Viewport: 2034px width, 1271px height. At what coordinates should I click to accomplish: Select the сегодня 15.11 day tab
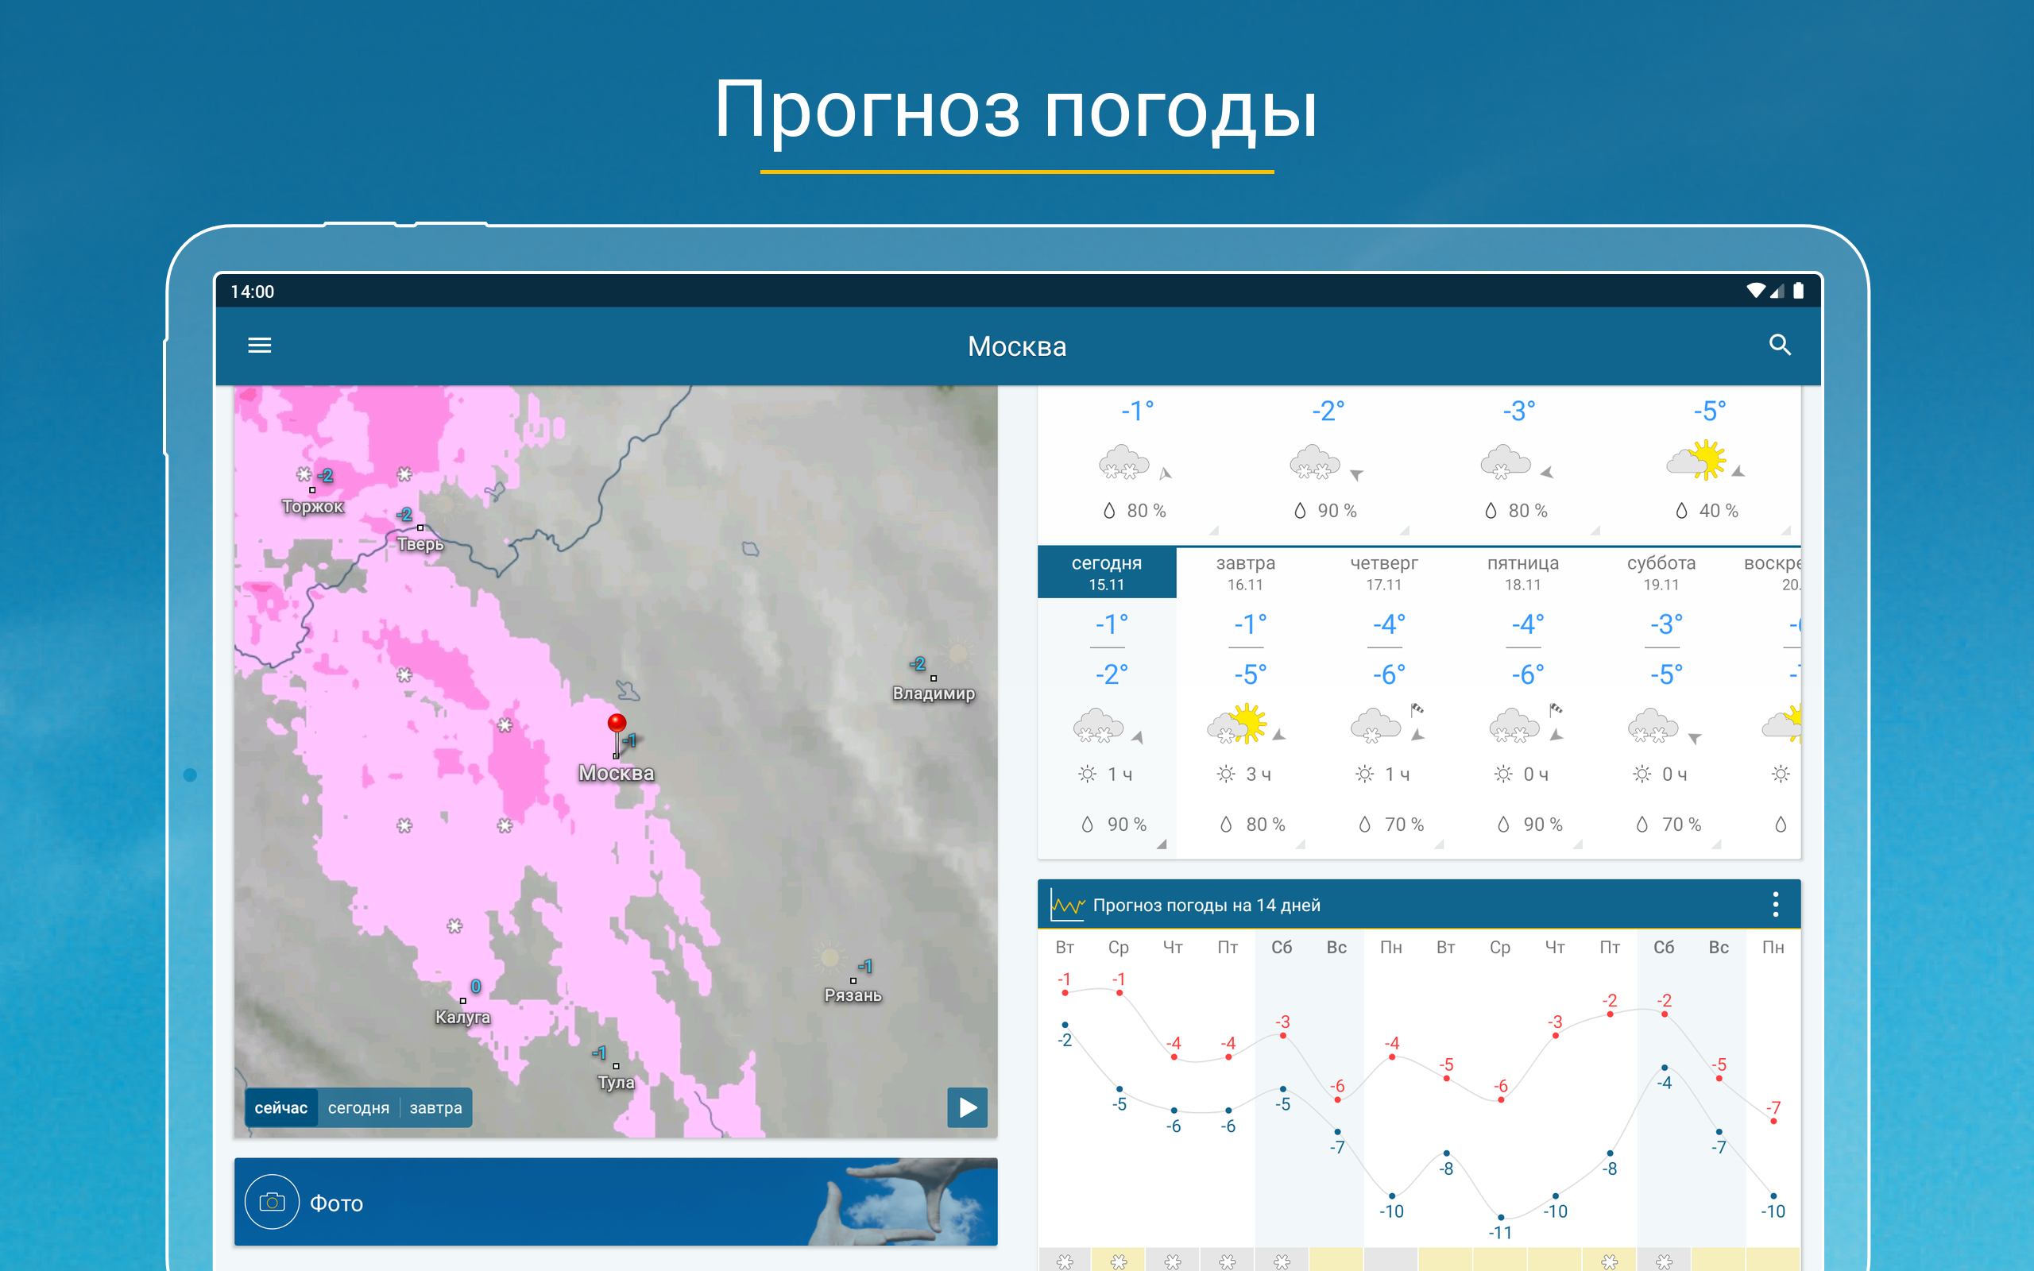pos(1106,573)
